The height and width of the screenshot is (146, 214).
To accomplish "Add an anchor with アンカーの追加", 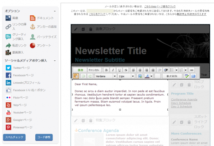I will 43,26.
